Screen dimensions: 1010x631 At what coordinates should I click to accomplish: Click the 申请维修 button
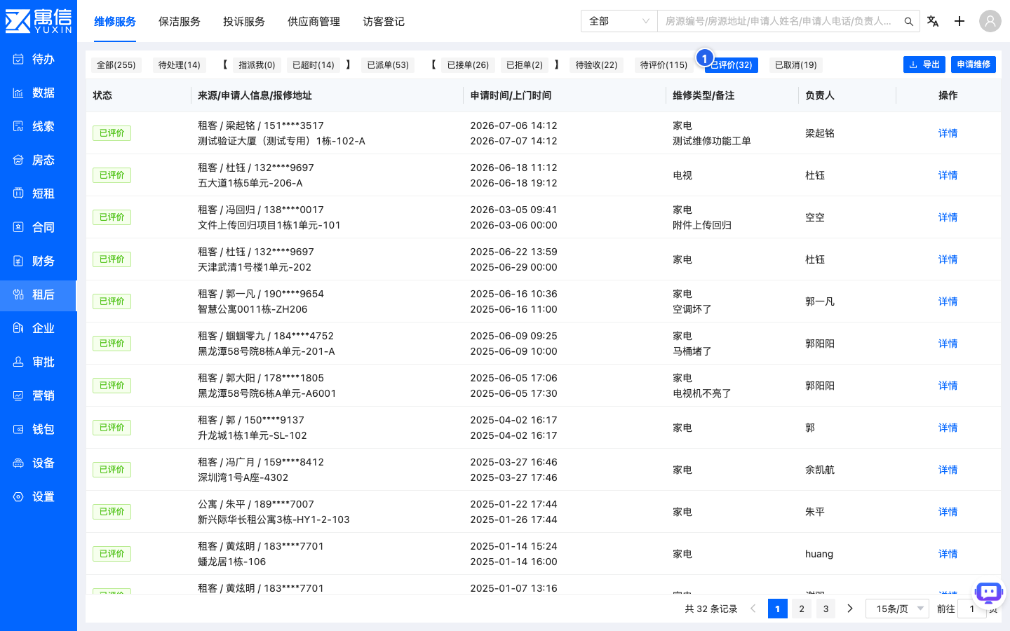coord(974,65)
